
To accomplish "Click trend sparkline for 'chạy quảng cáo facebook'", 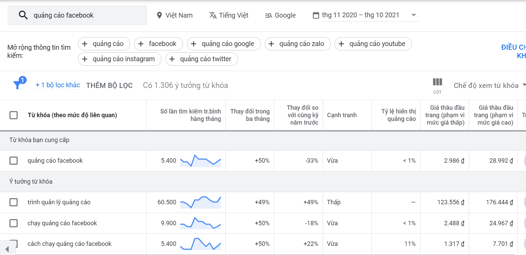I will pyautogui.click(x=201, y=223).
